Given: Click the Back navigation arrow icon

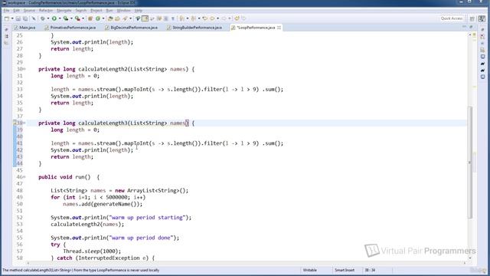Looking at the screenshot, I should (212, 18).
